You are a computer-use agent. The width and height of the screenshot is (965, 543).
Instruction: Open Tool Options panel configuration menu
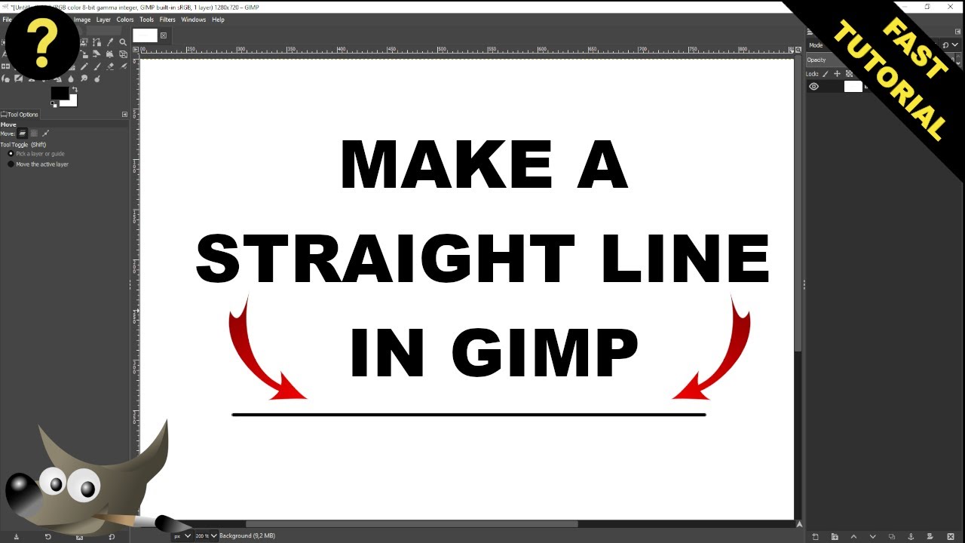[124, 115]
